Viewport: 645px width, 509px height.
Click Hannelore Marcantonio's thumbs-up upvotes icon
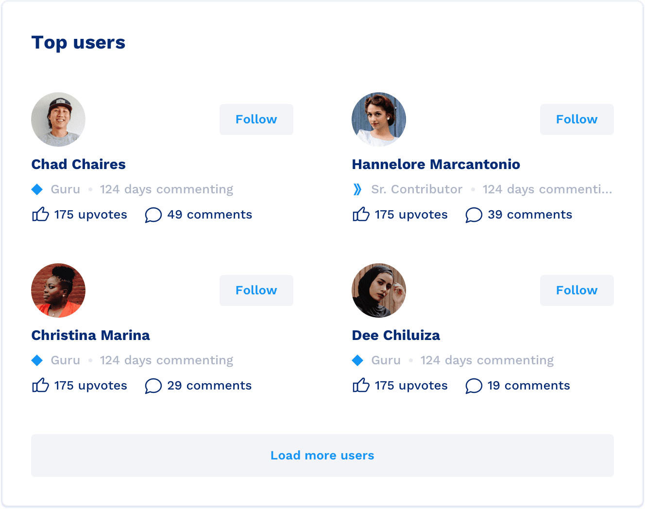click(361, 214)
